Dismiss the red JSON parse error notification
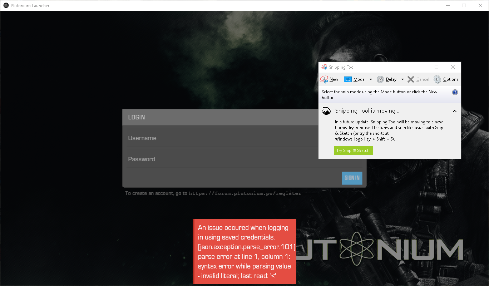This screenshot has height=286, width=489. [245, 251]
